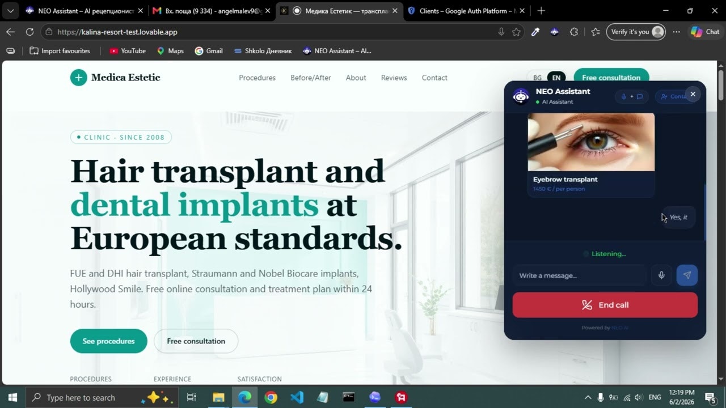
Task: Click the outlined Free consultation hero button
Action: click(x=196, y=341)
